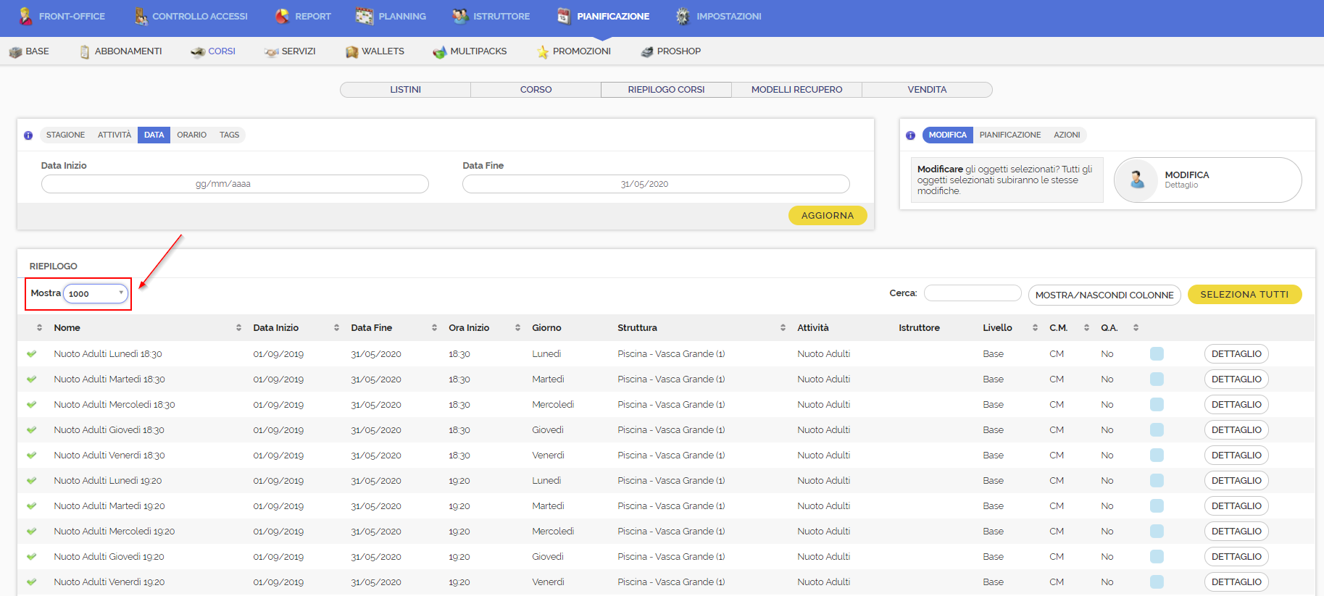The image size is (1324, 596).
Task: Open Dettaglio for Nuoto Adulti Venerdì 19:20
Action: coord(1236,582)
